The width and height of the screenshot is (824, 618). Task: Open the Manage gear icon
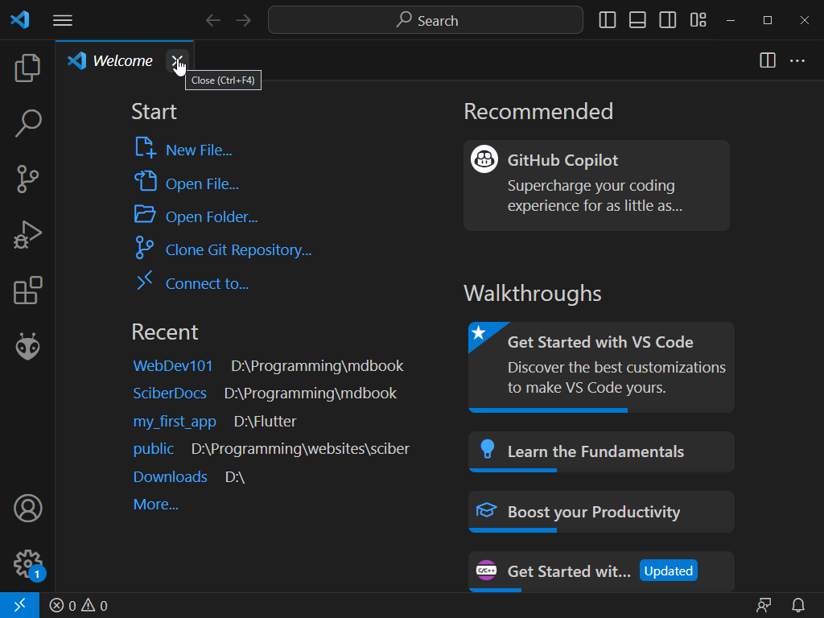[x=27, y=564]
